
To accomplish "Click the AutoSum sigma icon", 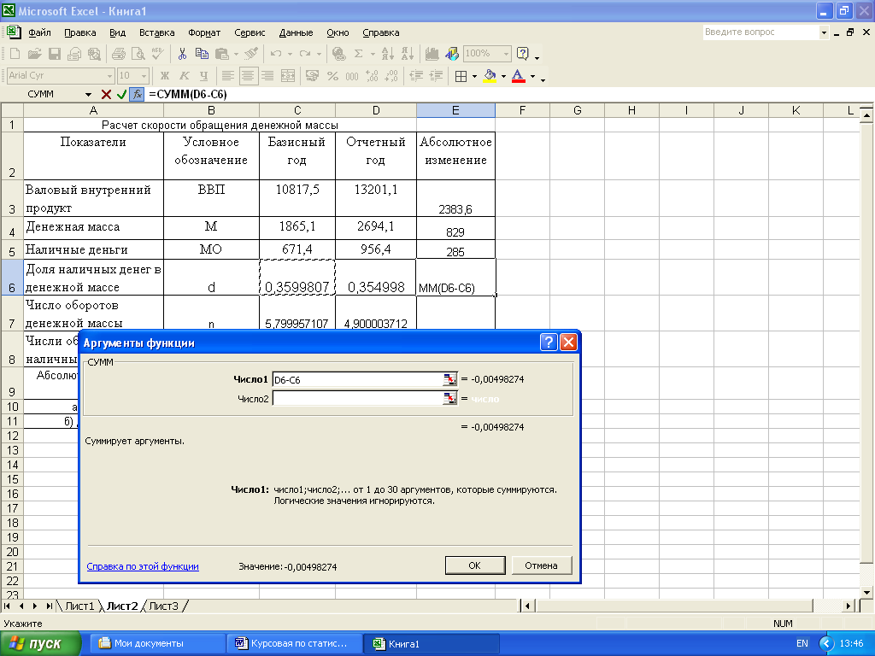I will [358, 54].
